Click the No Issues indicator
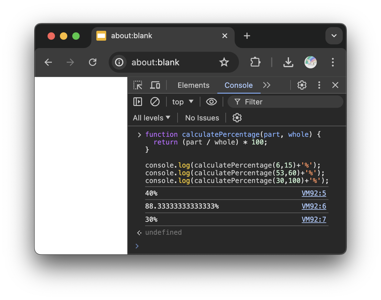Screen dimensions: 381x300 pyautogui.click(x=202, y=118)
